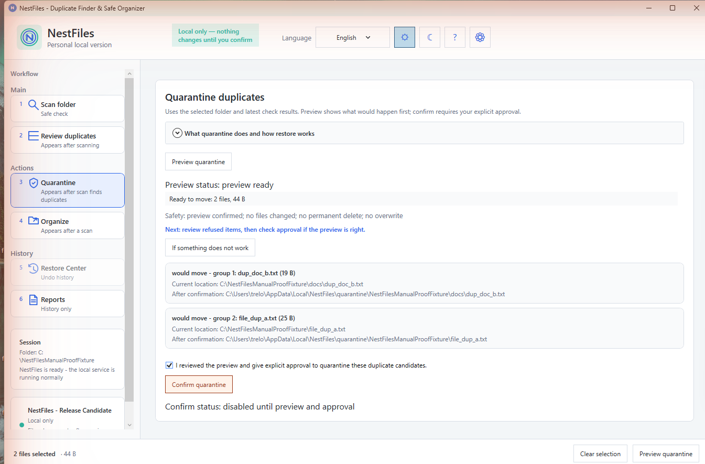Open the Language dropdown set to English
This screenshot has width=705, height=464.
(x=353, y=37)
